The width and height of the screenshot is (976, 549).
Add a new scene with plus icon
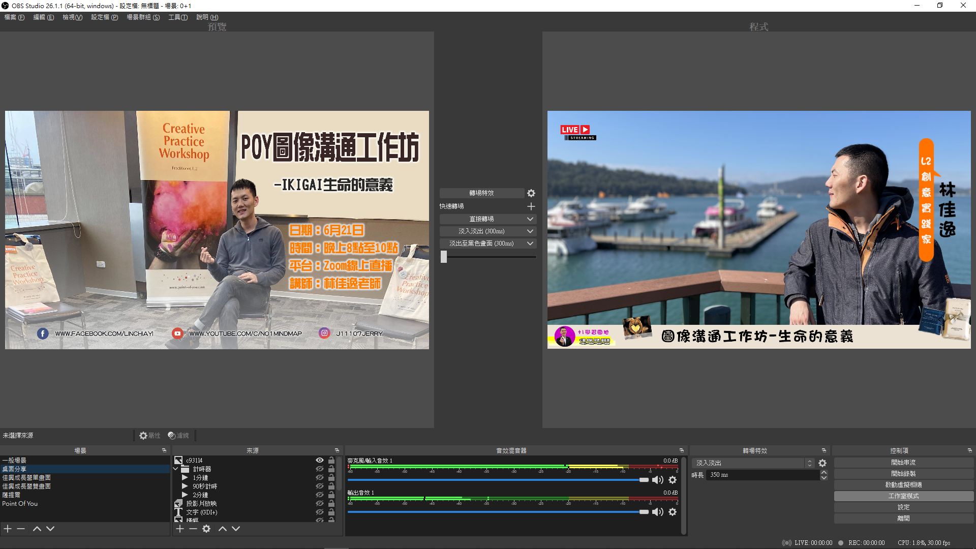(8, 529)
